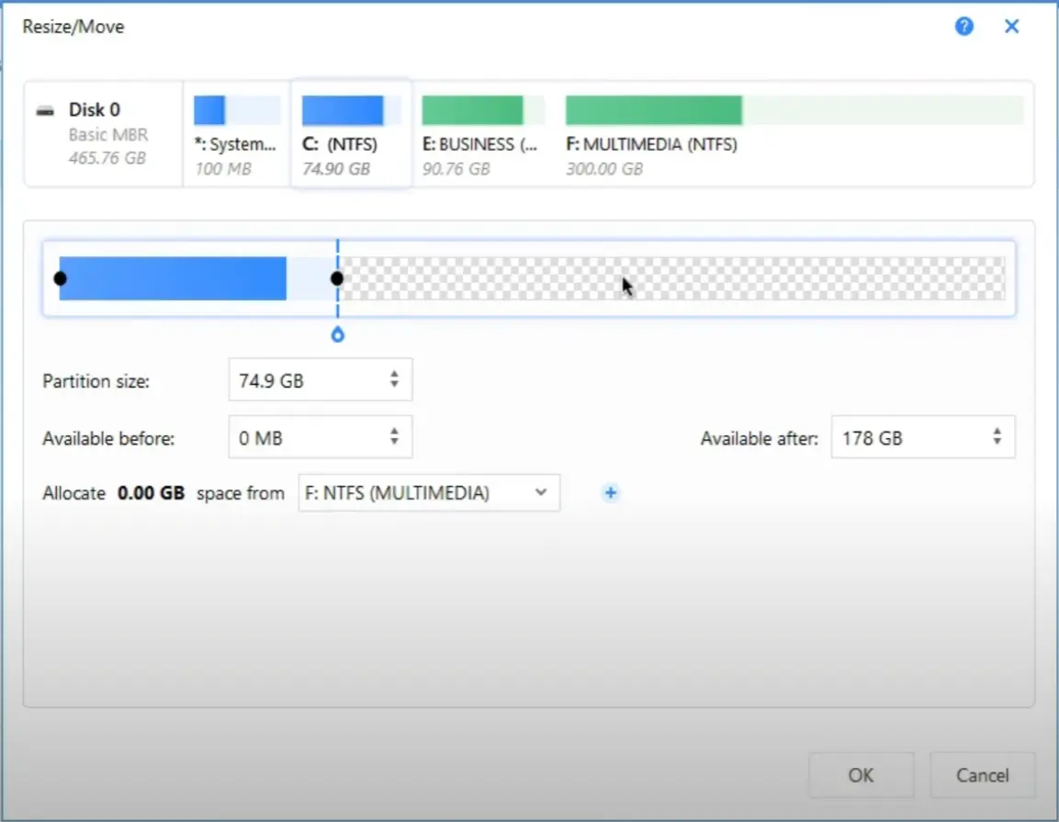The image size is (1059, 822).
Task: Decrease the Available after value
Action: pos(997,443)
